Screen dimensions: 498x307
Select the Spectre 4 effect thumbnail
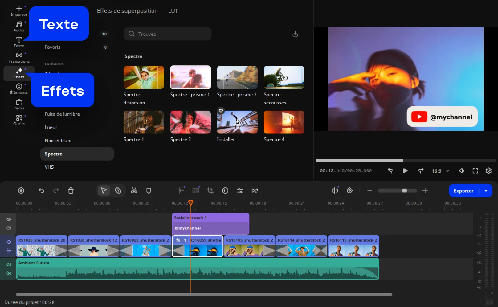click(284, 122)
